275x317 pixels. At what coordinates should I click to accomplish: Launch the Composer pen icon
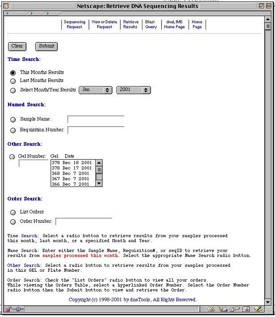coord(258,309)
